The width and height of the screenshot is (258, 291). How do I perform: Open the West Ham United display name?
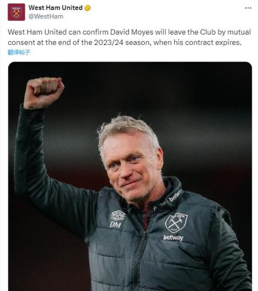point(56,8)
